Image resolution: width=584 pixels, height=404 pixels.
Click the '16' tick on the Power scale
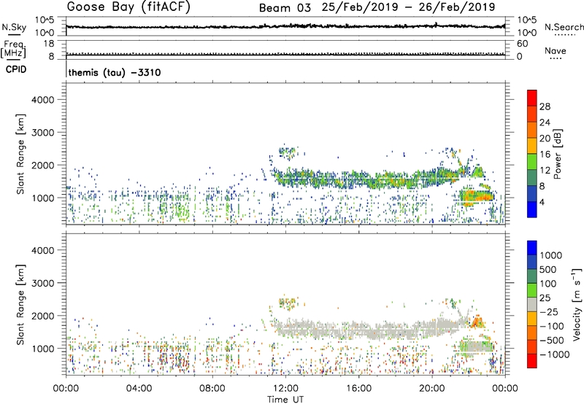545,155
